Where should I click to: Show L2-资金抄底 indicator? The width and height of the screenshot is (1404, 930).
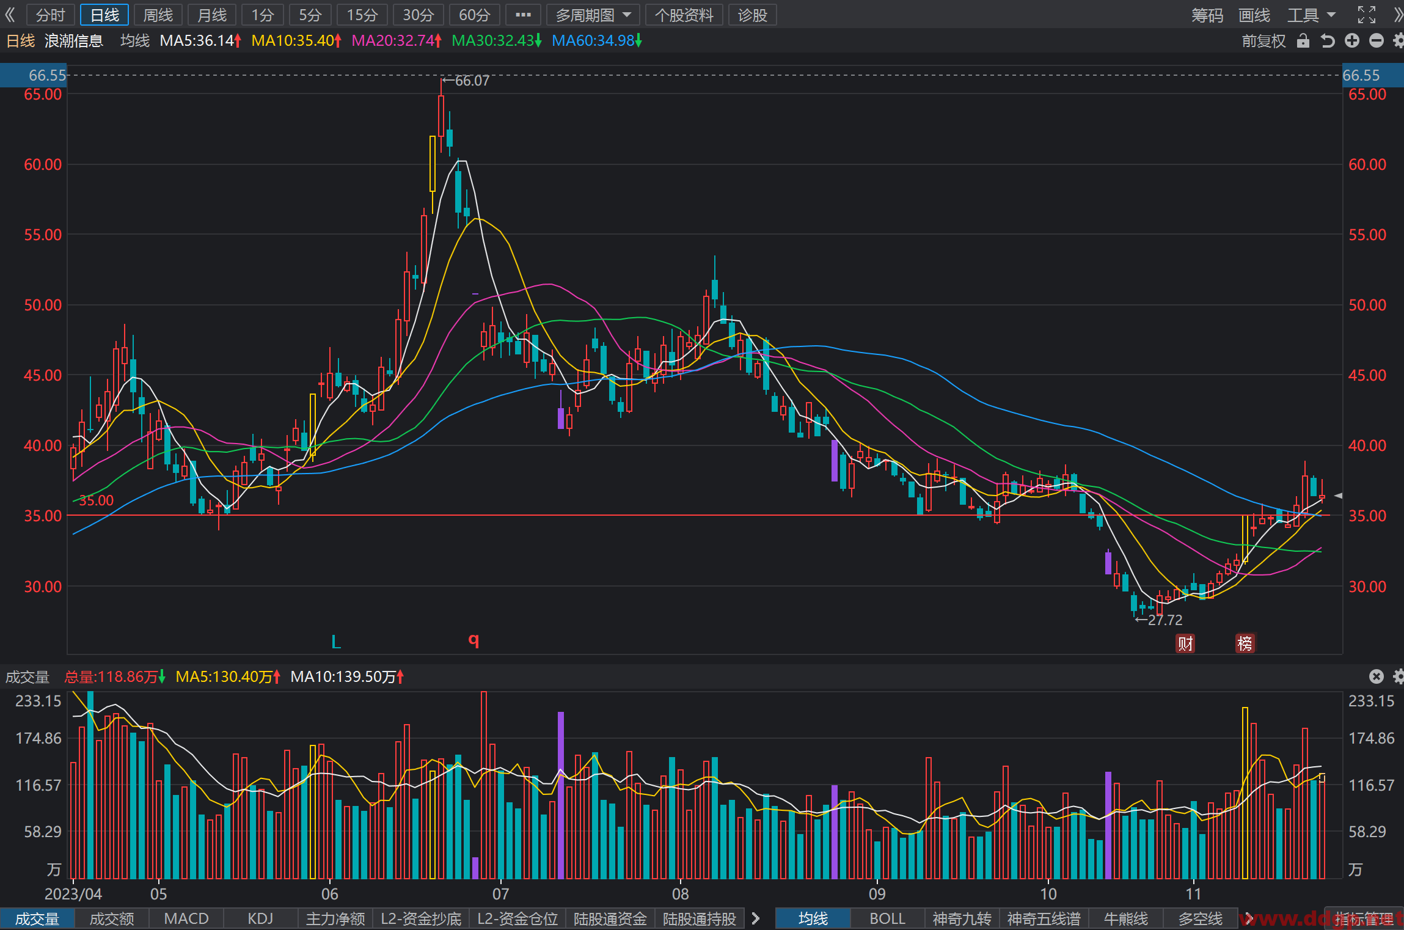[x=421, y=918]
